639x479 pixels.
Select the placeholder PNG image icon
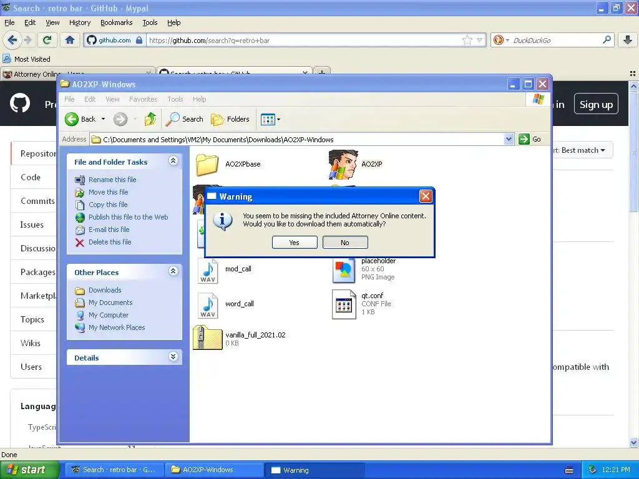[x=344, y=269]
